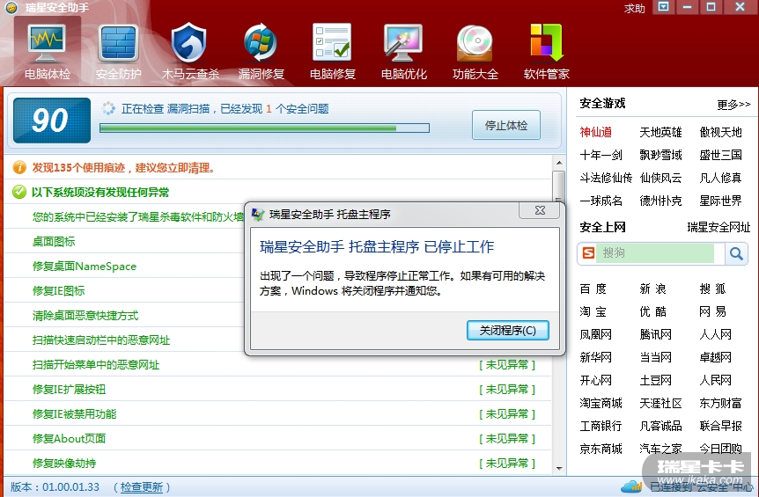This screenshot has width=759, height=497.
Task: Open the 新浪 site link
Action: pyautogui.click(x=652, y=289)
